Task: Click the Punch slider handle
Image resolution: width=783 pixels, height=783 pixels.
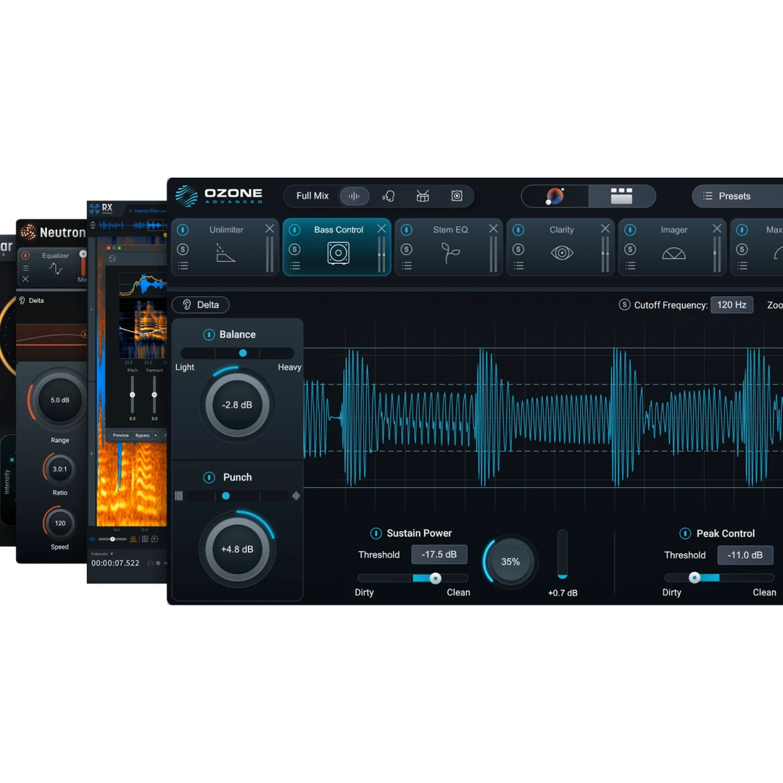Action: click(x=225, y=496)
